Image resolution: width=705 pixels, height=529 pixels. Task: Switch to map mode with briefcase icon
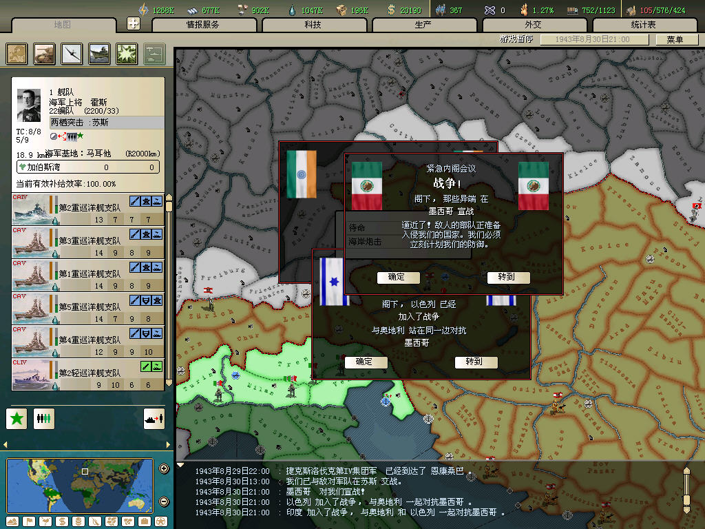145,521
